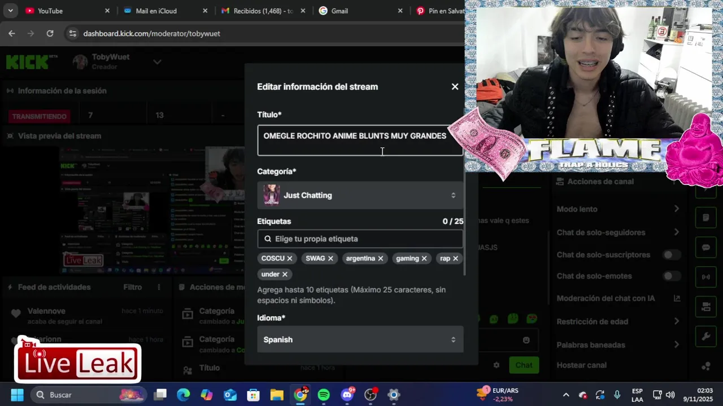Open Microsoft Store from taskbar
Viewport: 723px width, 406px height.
pos(254,395)
